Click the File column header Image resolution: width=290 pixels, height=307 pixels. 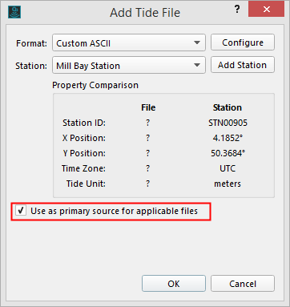click(x=148, y=107)
